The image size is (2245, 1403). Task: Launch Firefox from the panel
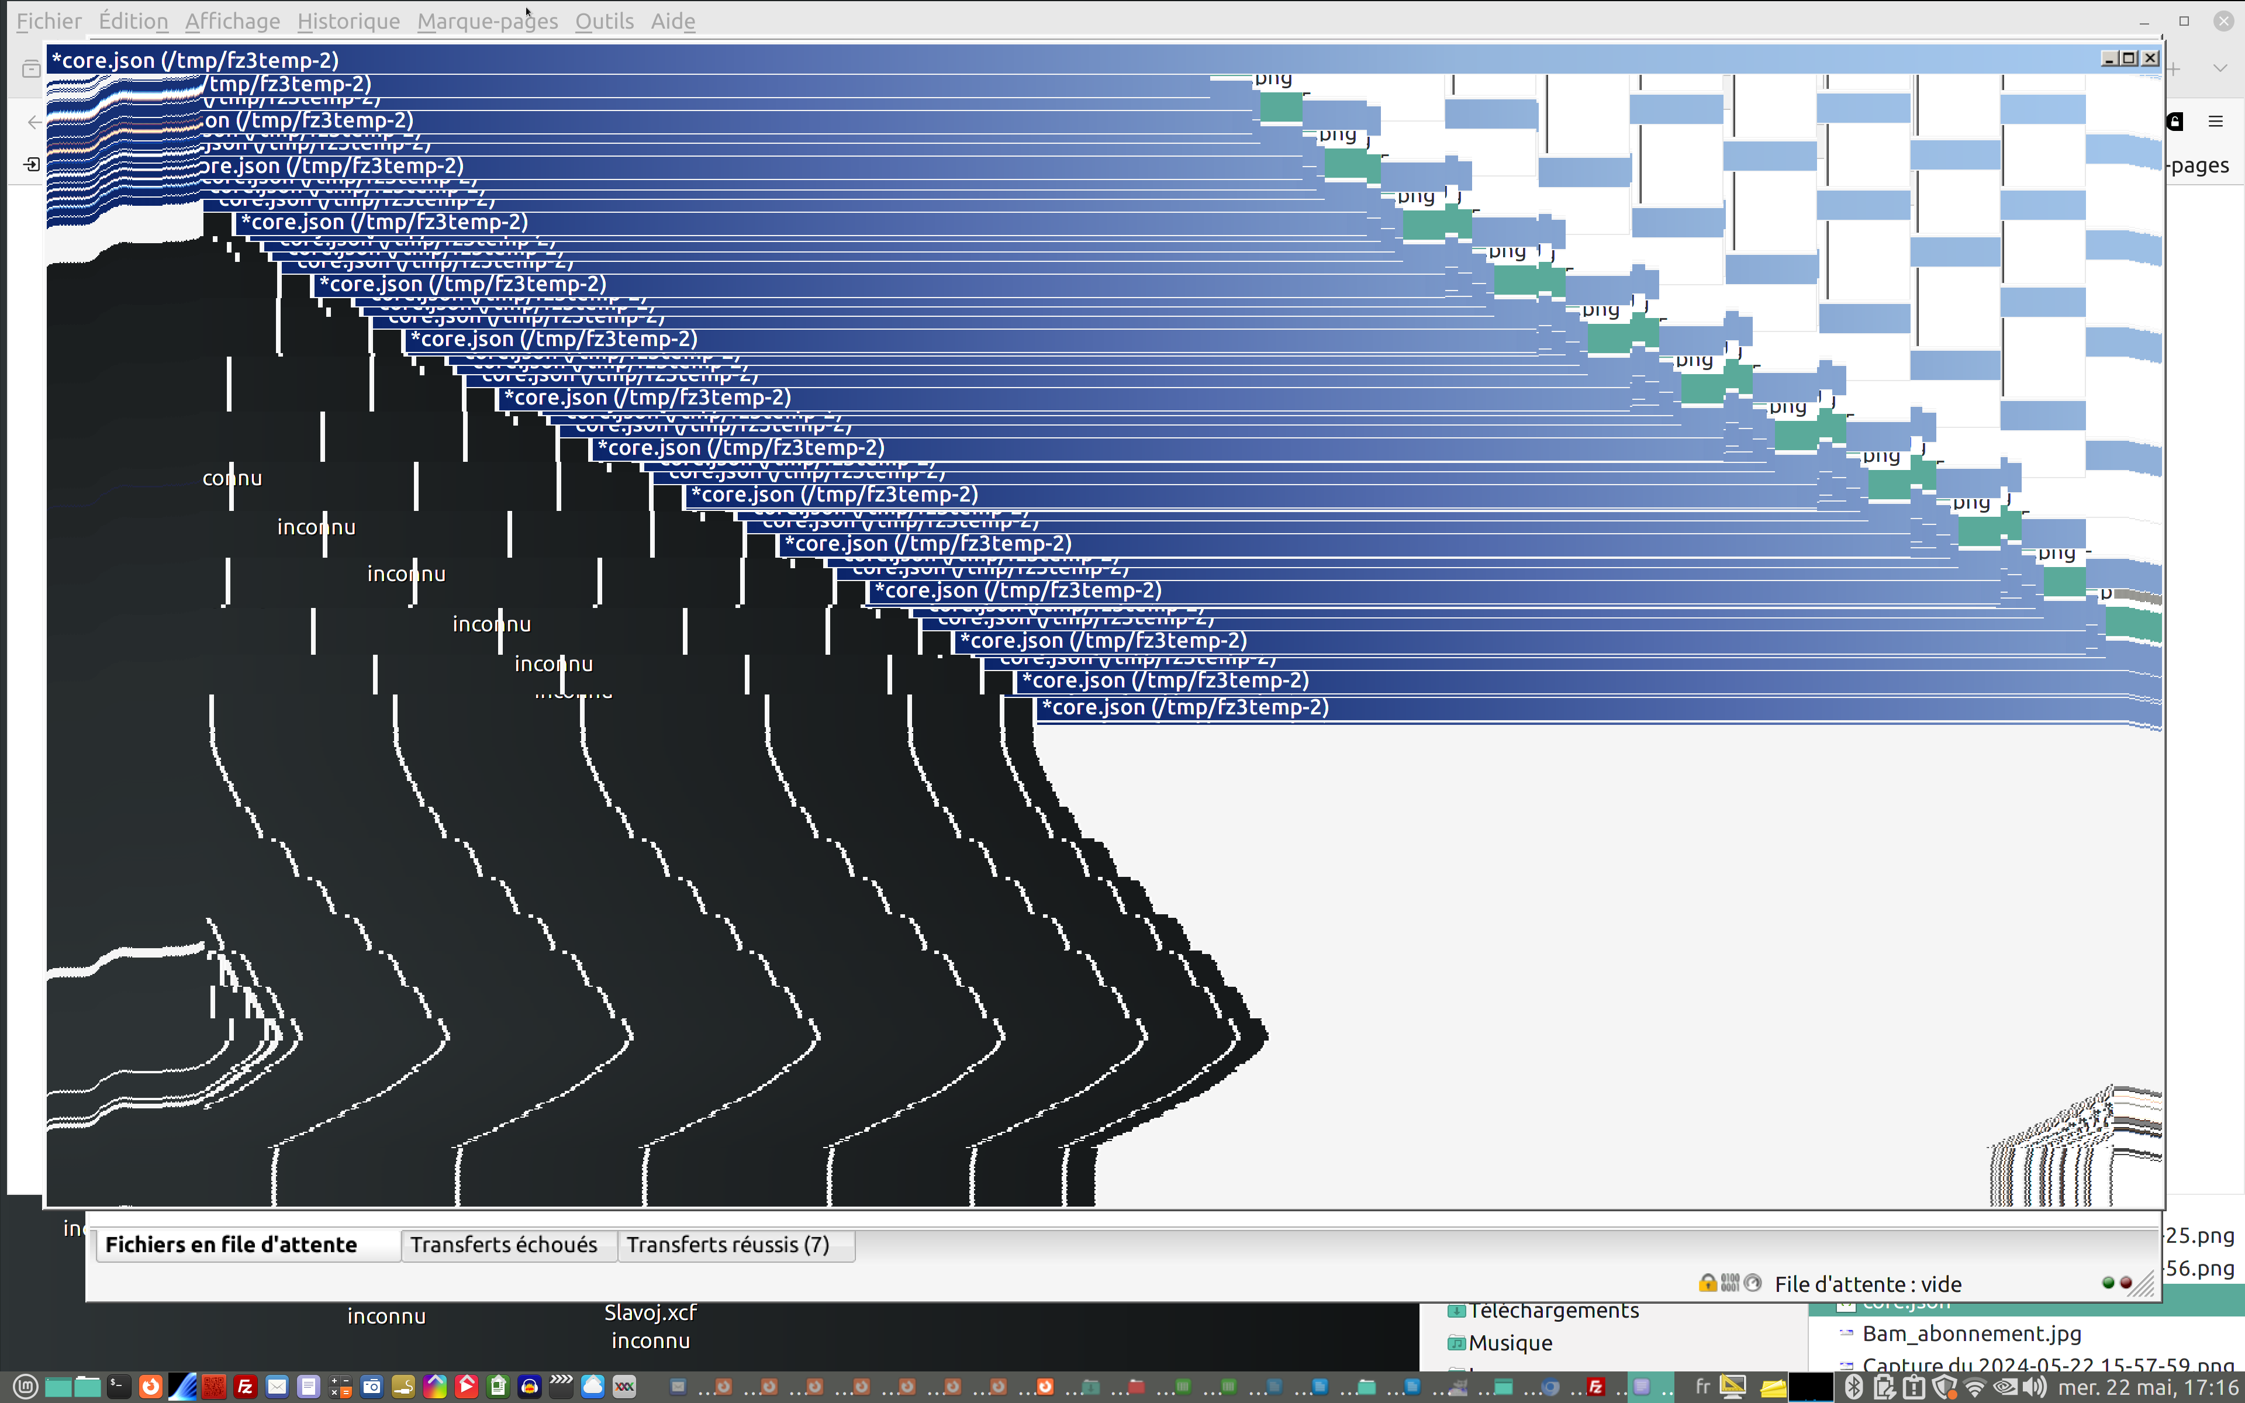pos(150,1387)
